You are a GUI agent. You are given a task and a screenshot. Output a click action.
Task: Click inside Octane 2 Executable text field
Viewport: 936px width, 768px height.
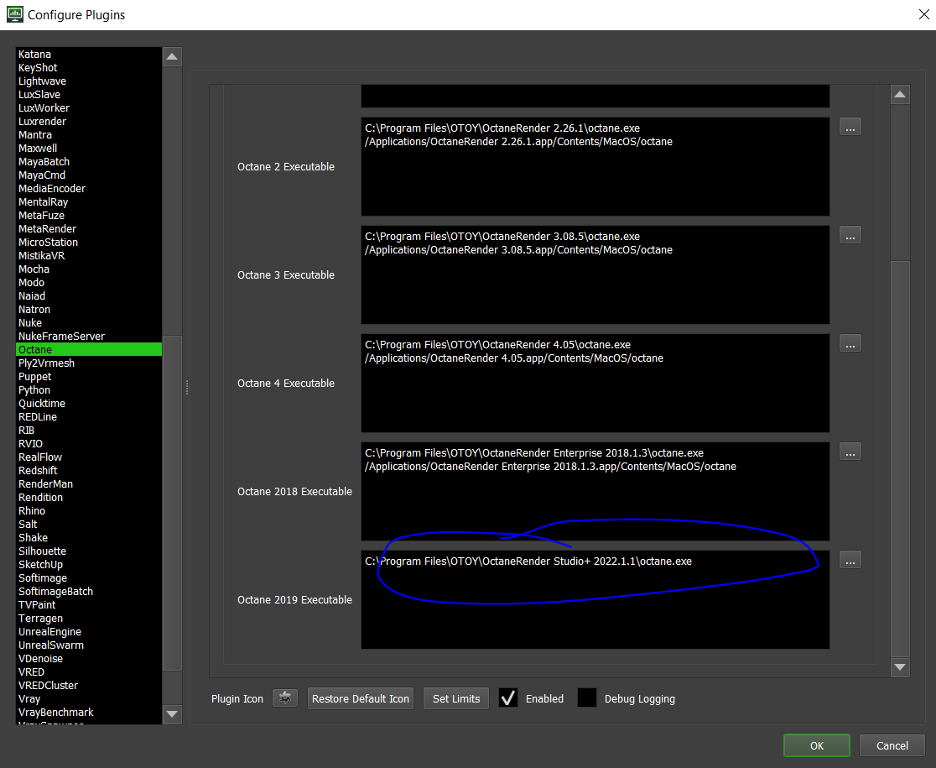[595, 167]
